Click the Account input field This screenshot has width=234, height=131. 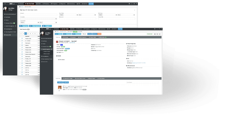[x=39, y=15]
